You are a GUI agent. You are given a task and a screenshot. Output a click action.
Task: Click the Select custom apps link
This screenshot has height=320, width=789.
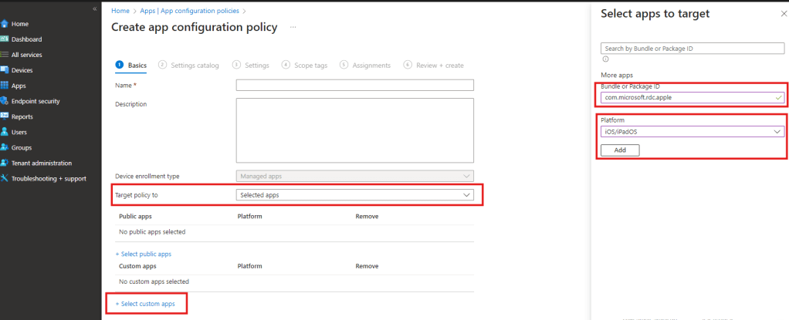click(145, 305)
